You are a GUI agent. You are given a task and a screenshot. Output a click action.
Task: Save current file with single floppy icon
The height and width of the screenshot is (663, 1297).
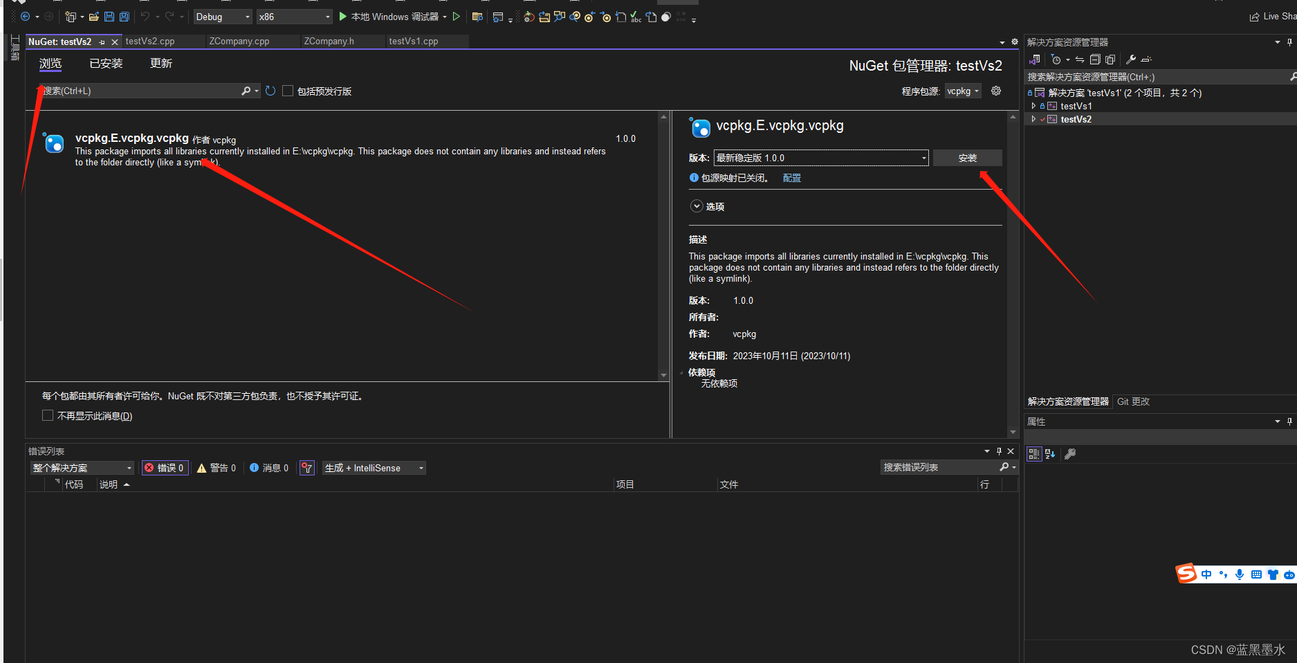click(109, 17)
